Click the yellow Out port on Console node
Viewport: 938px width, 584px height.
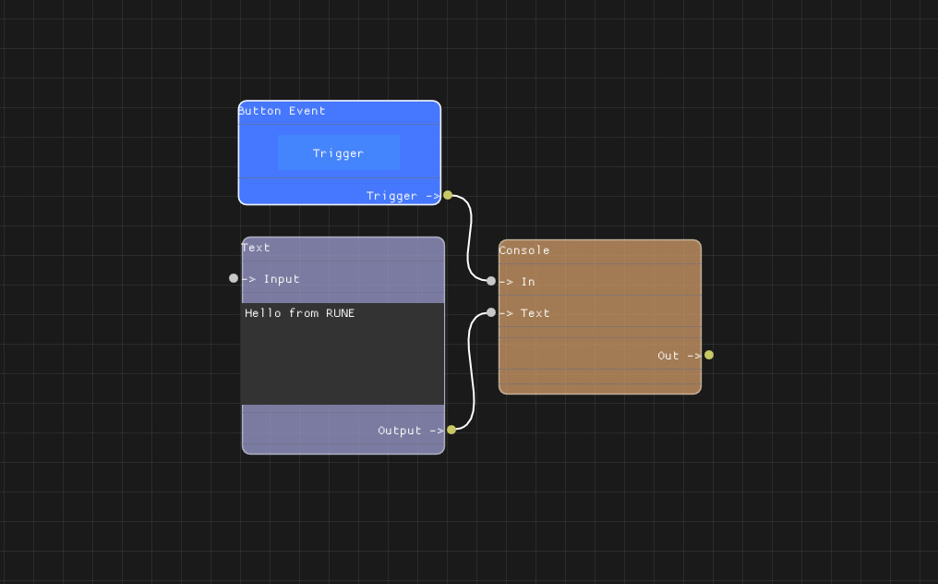pos(709,355)
